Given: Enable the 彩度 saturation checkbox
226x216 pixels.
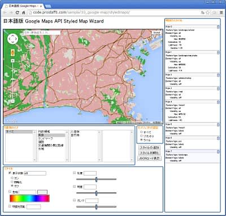Looking at the screenshot, I should point(74,173).
